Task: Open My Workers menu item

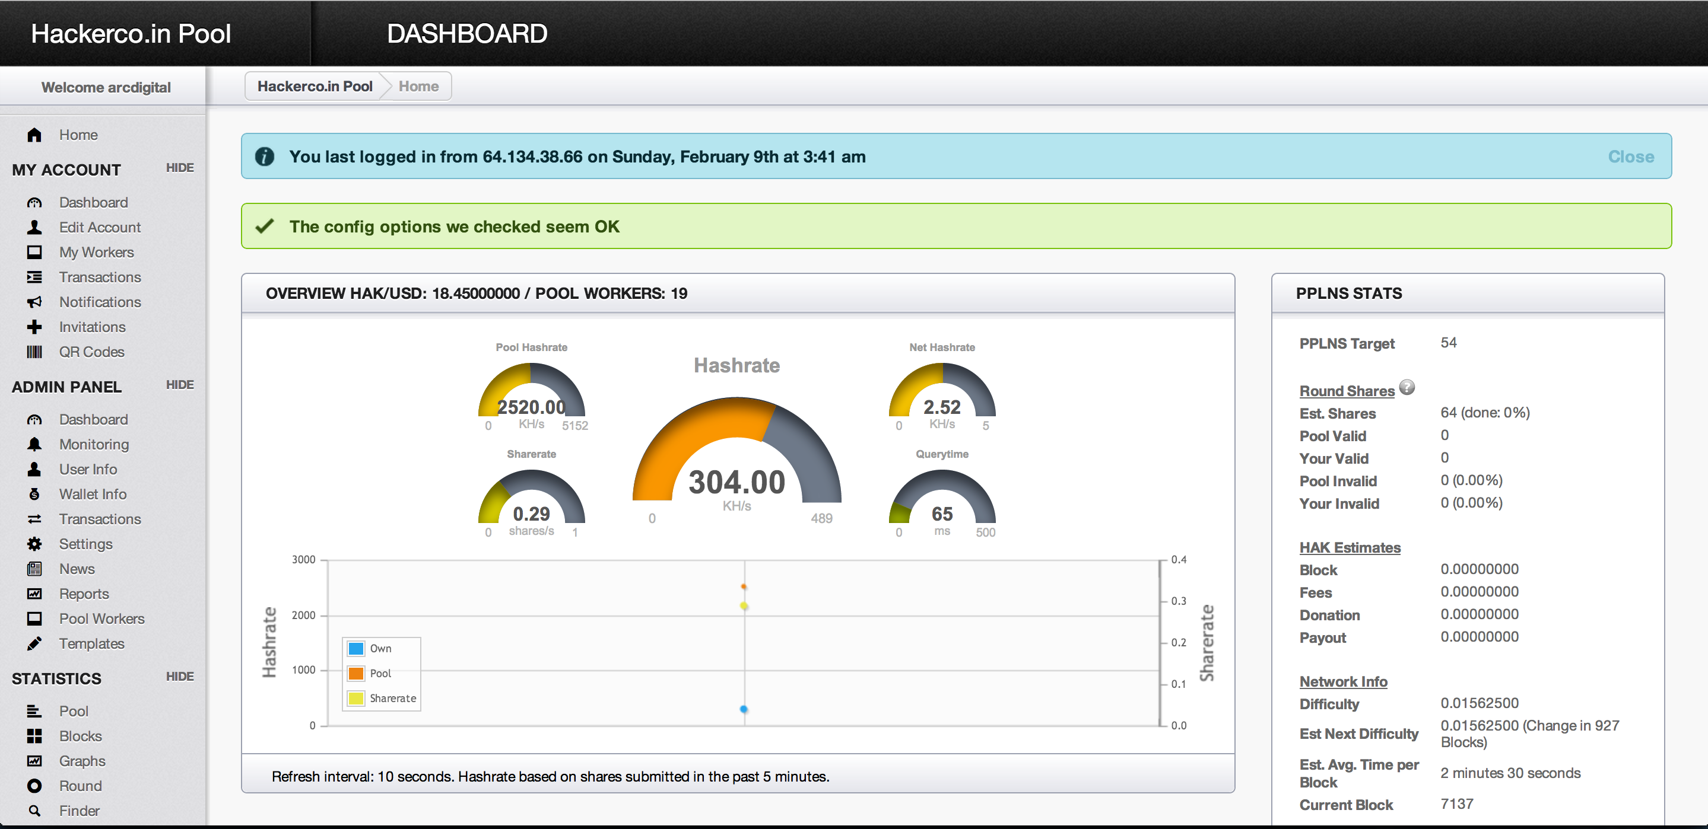Action: pos(96,253)
